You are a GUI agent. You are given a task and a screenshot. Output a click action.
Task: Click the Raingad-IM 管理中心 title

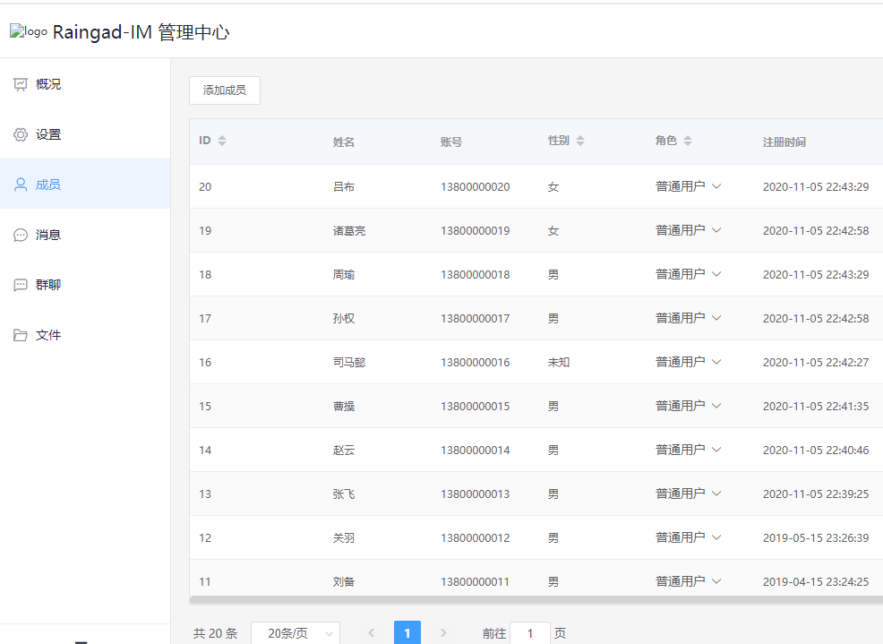coord(141,32)
